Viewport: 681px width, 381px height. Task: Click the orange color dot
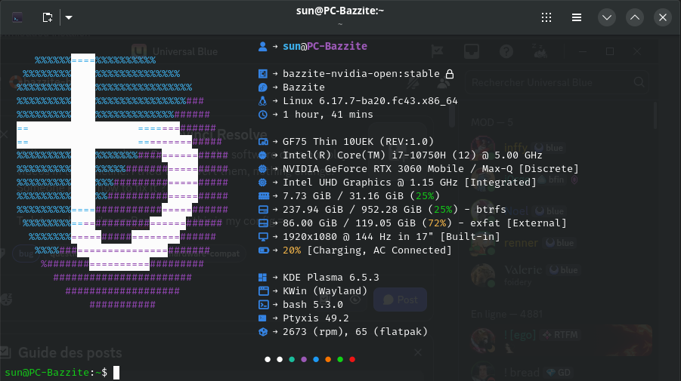pos(328,359)
